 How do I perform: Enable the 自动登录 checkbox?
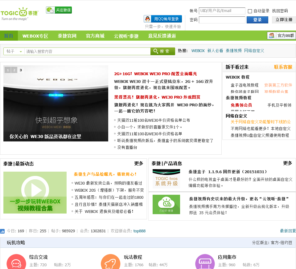250,11
